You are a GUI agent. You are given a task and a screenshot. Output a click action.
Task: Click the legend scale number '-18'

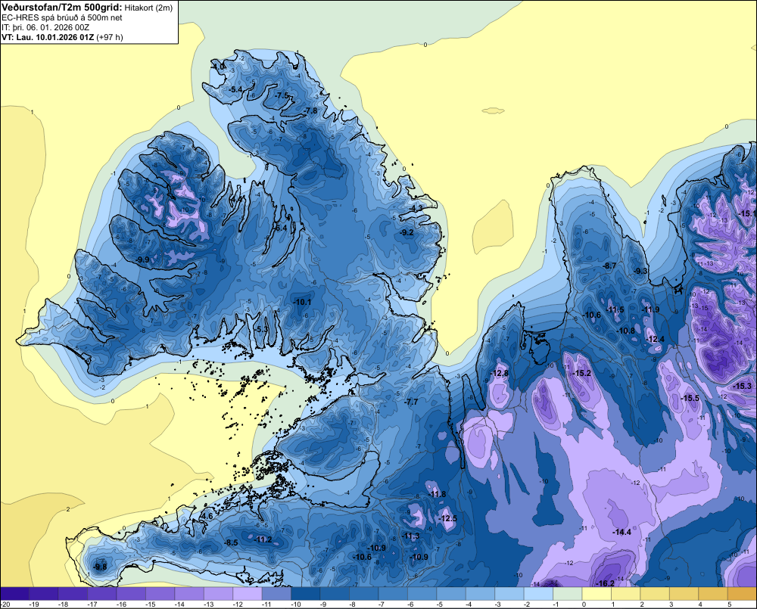click(63, 604)
